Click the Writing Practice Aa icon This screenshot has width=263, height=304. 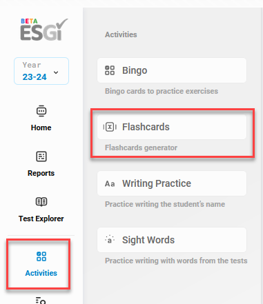click(110, 183)
